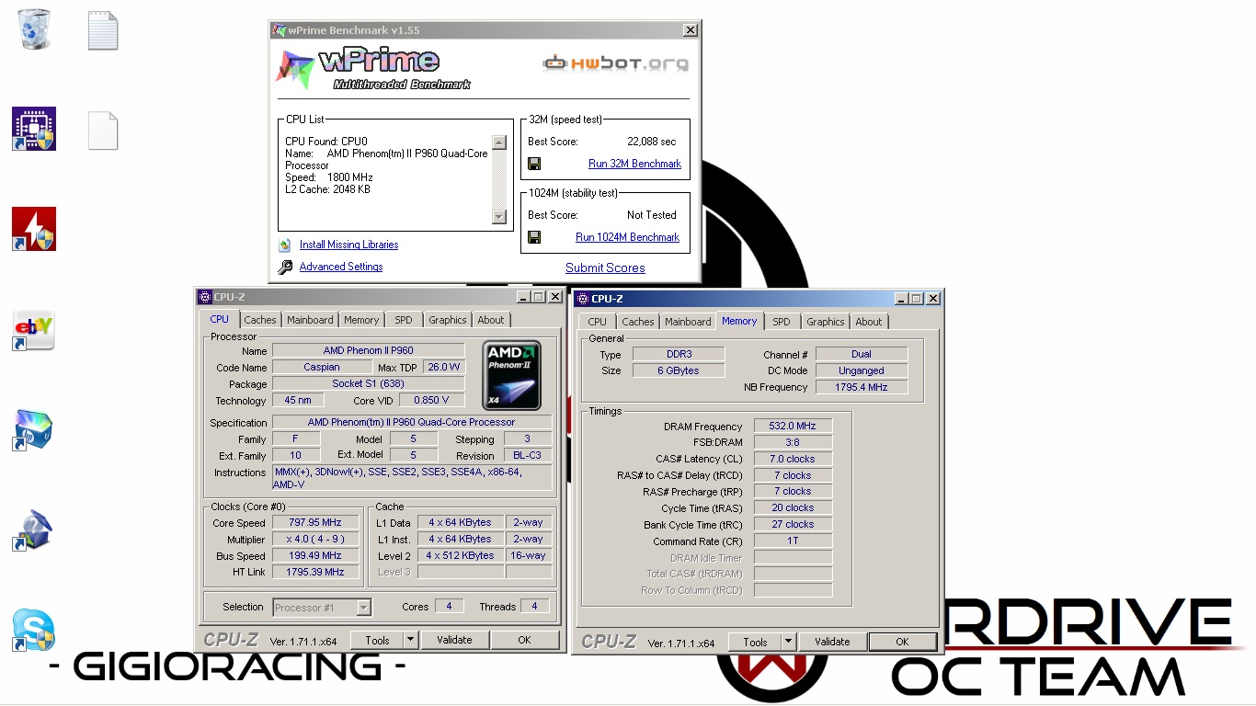The image size is (1256, 706).
Task: Launch the CPU-Z desktop shortcut icon
Action: coord(34,129)
